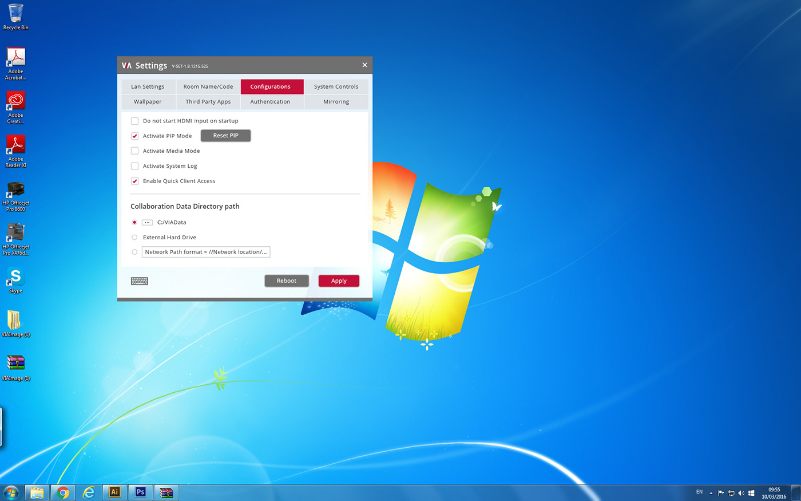Switch to the System Controls tab
Screen dimensions: 801x501
(336, 86)
